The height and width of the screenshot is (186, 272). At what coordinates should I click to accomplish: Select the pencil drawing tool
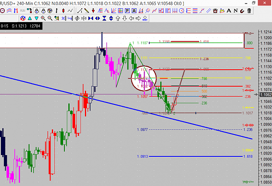[87, 11]
